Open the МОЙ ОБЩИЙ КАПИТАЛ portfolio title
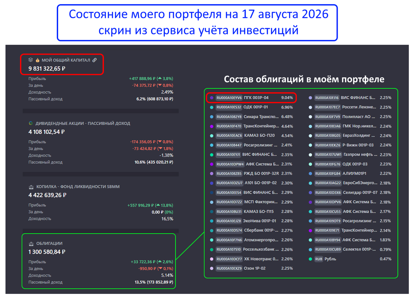This screenshot has height=300, width=413. pos(66,60)
